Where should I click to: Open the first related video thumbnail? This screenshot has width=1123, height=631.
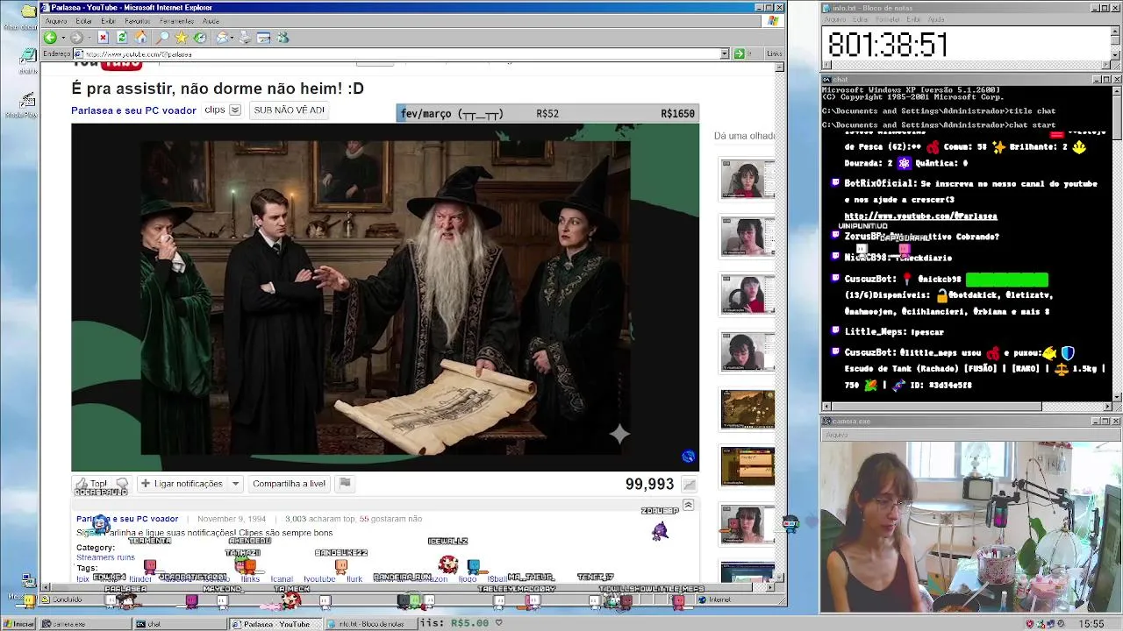coord(747,181)
